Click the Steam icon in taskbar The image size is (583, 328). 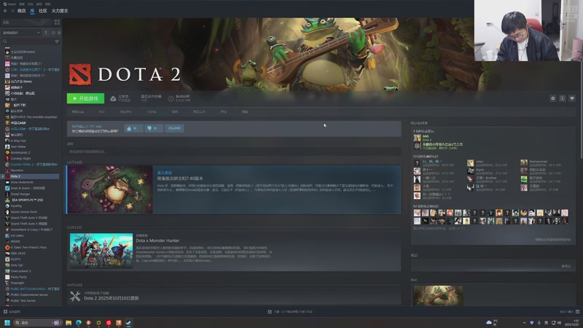click(x=128, y=323)
